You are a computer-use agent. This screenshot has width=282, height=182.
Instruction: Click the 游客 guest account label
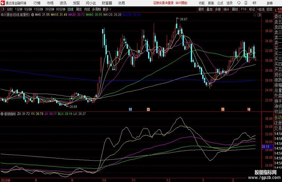click(270, 3)
